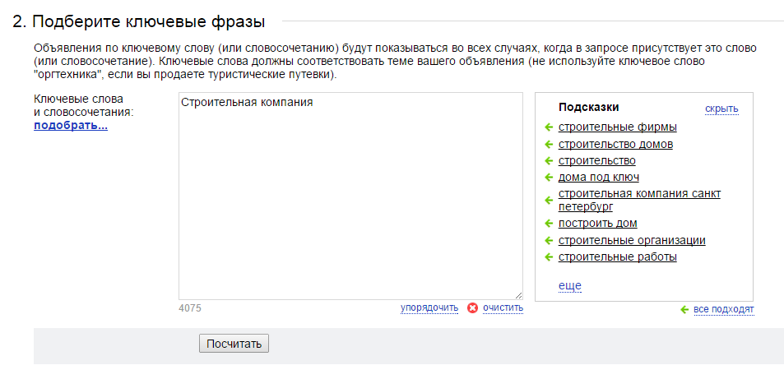784x379 pixels.
Task: Expand more hints via еще
Action: 569,285
